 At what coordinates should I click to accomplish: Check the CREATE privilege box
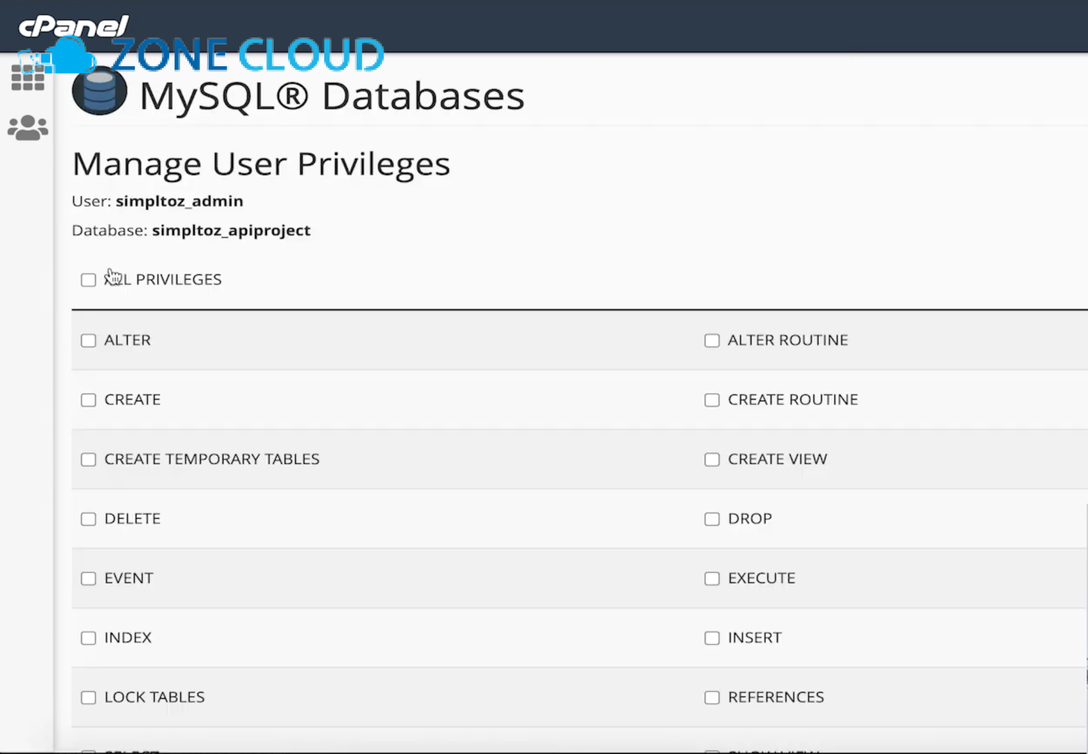click(88, 400)
